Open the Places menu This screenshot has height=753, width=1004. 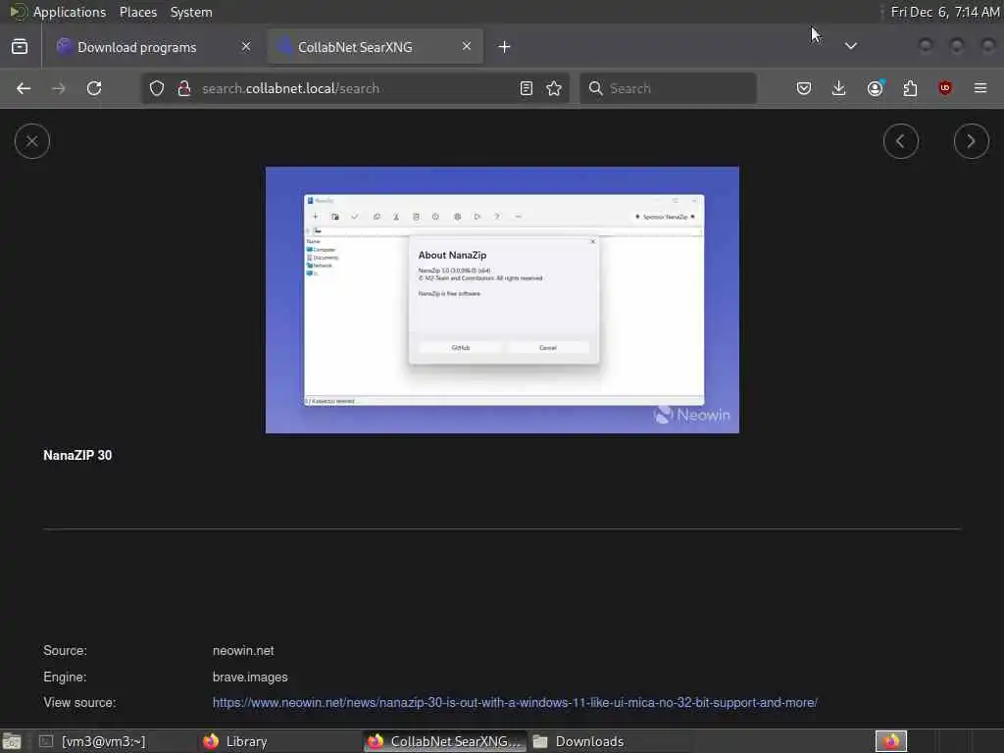point(138,12)
